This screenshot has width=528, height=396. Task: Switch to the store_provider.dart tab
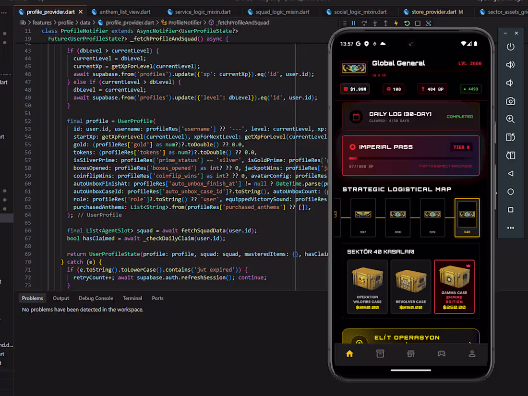(433, 12)
